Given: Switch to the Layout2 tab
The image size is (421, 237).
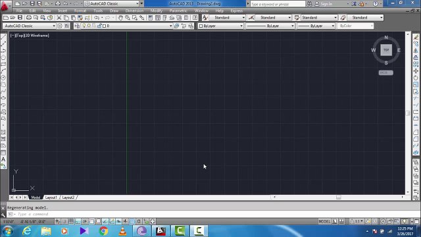Looking at the screenshot, I should tap(68, 197).
